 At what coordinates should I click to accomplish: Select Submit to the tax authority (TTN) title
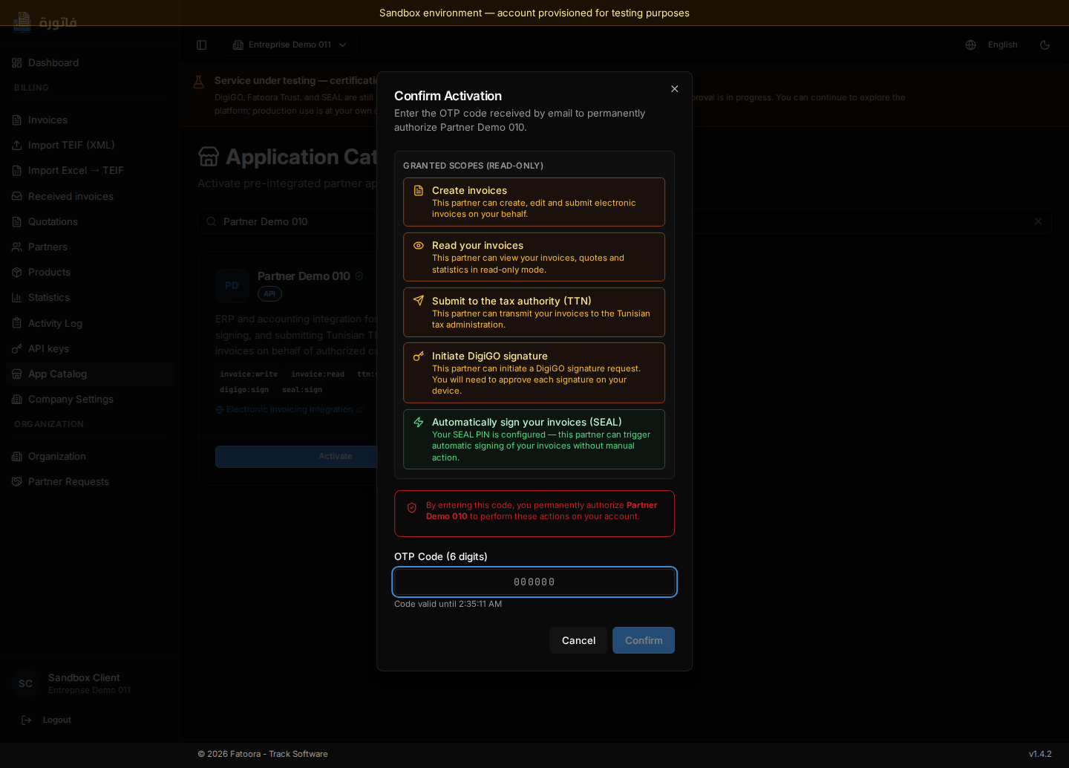pyautogui.click(x=511, y=301)
